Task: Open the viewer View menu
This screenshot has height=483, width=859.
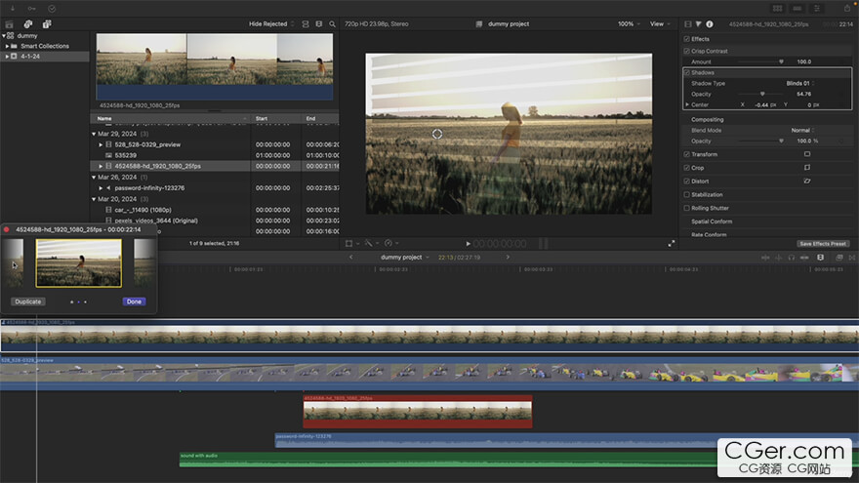Action: tap(660, 24)
